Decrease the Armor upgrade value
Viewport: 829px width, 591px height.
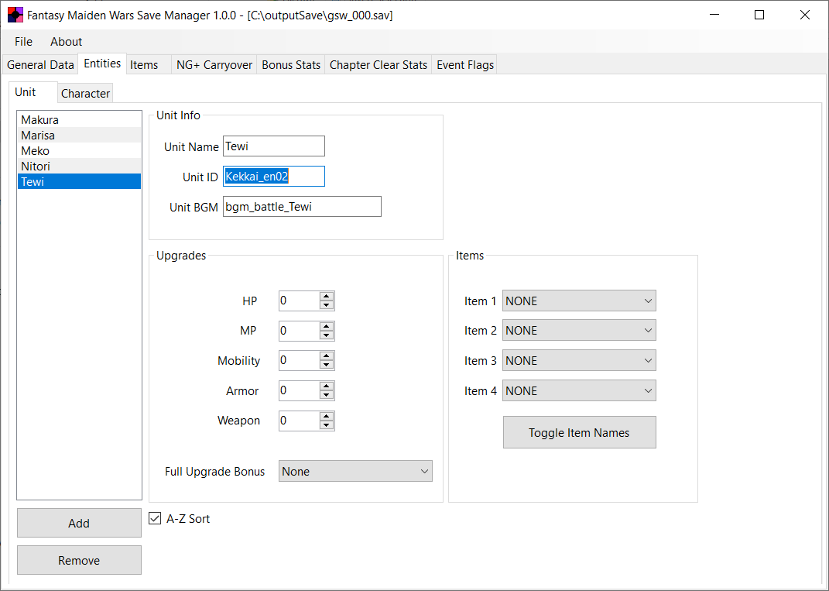tap(327, 395)
